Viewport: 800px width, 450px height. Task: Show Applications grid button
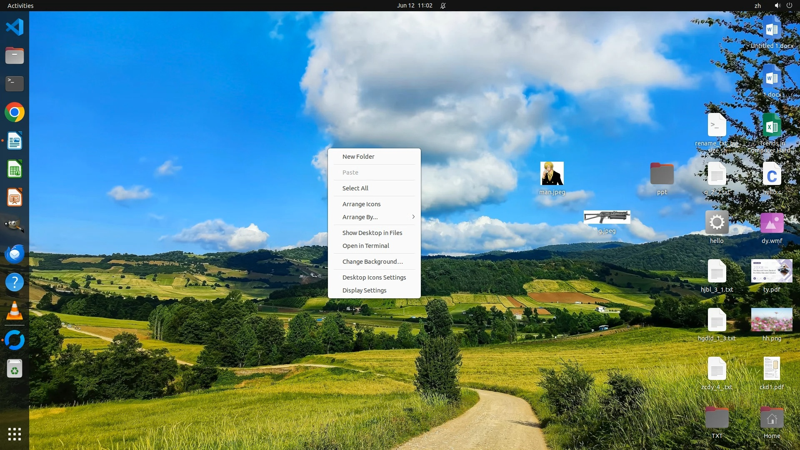point(15,434)
